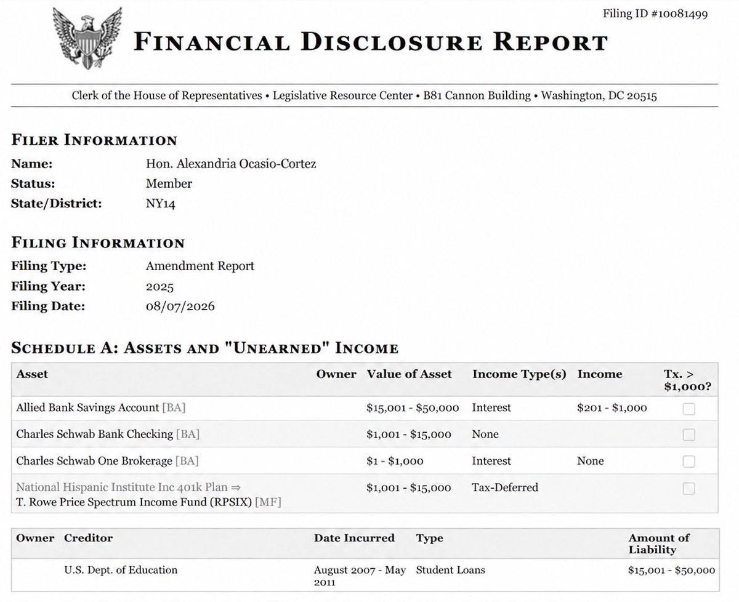
Task: Click liability type Student Loans
Action: click(450, 570)
